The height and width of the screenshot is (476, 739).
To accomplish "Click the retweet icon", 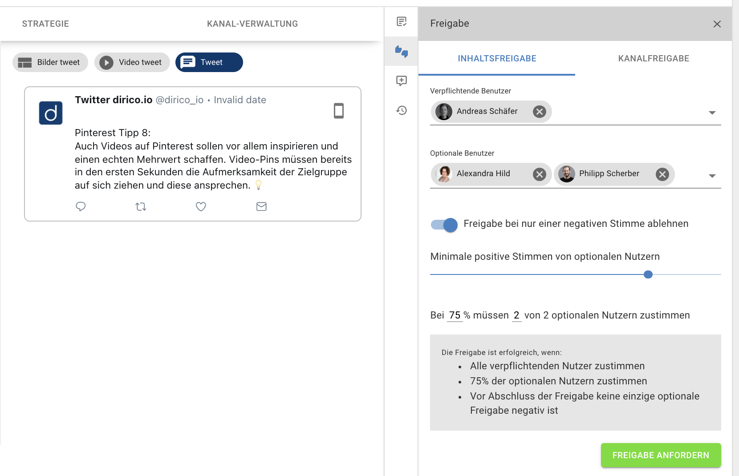I will pyautogui.click(x=141, y=206).
